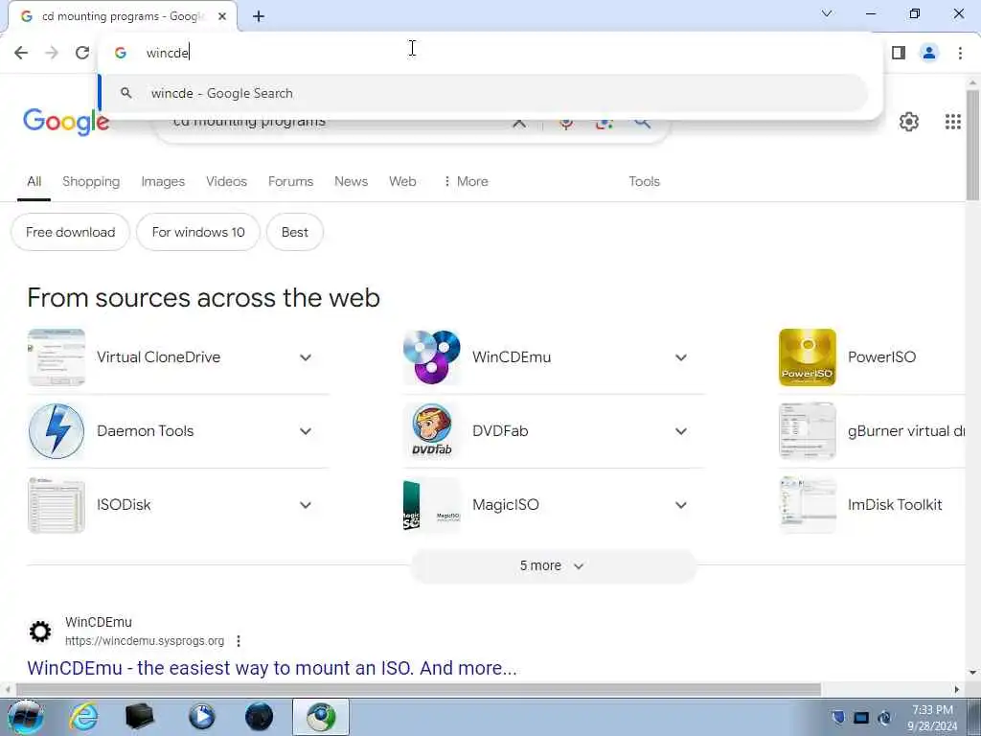Viewport: 981px width, 736px height.
Task: Open 'WinCDEmu - the easiest way to mount' link
Action: pos(271,668)
